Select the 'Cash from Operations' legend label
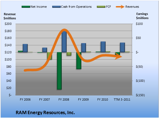159x118 pixels. click(x=76, y=7)
